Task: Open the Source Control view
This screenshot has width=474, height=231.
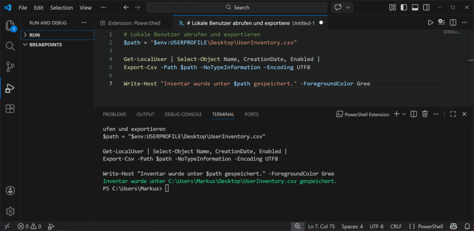Action: [10, 67]
